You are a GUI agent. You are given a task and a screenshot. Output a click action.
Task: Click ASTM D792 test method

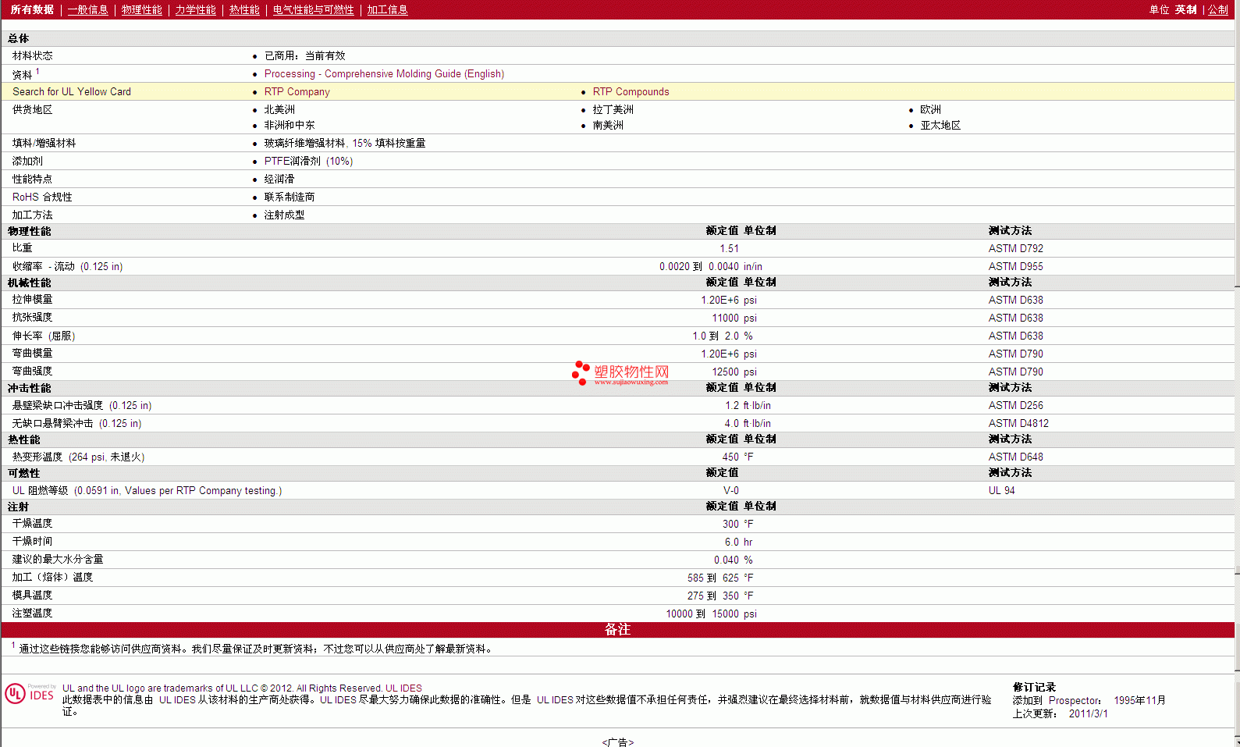click(1016, 248)
